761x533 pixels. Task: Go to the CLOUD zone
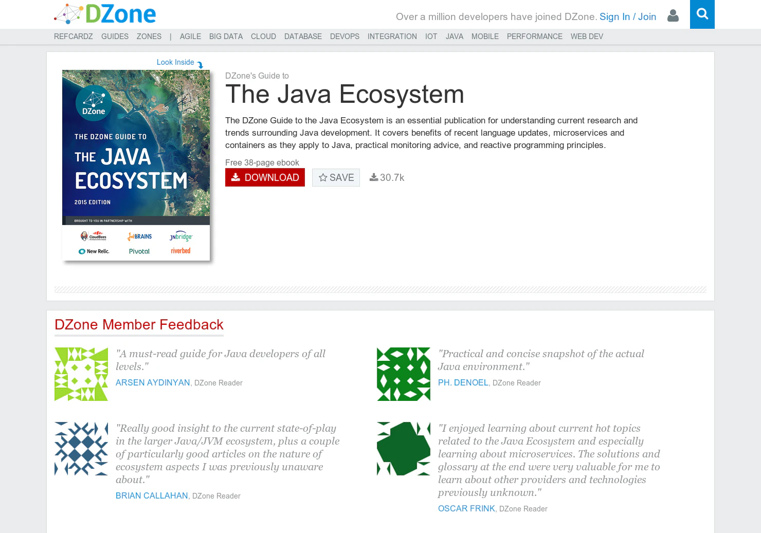[x=263, y=36]
